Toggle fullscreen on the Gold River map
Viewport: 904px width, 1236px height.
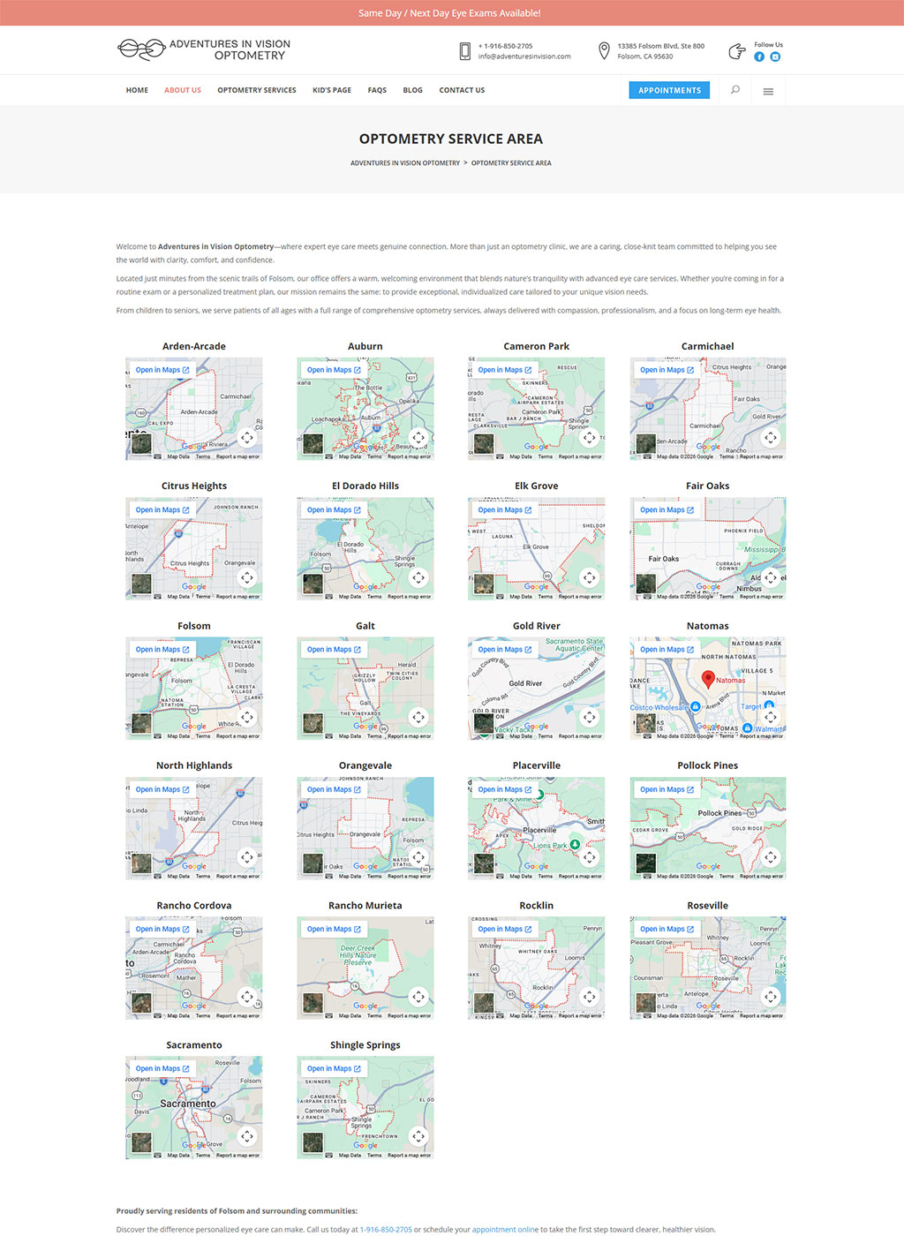click(x=589, y=717)
